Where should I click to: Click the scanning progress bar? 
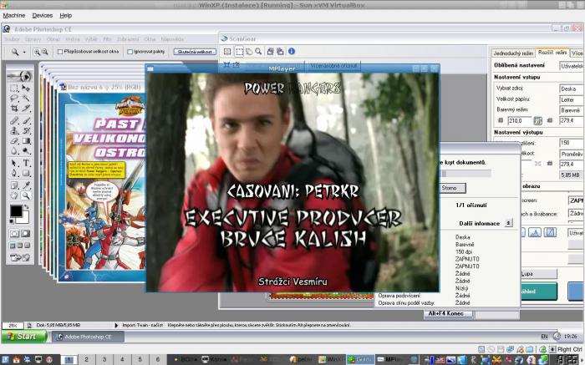coord(466,174)
